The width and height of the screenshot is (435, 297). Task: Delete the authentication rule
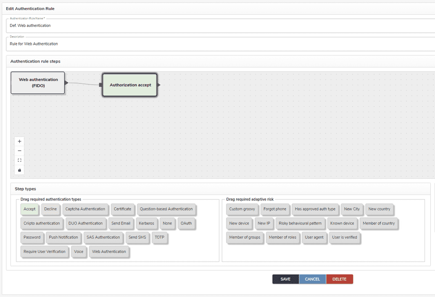(339, 279)
